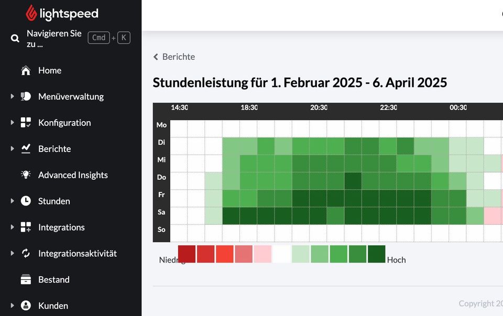This screenshot has width=503, height=316.
Task: Select the Home house icon
Action: [x=25, y=70]
